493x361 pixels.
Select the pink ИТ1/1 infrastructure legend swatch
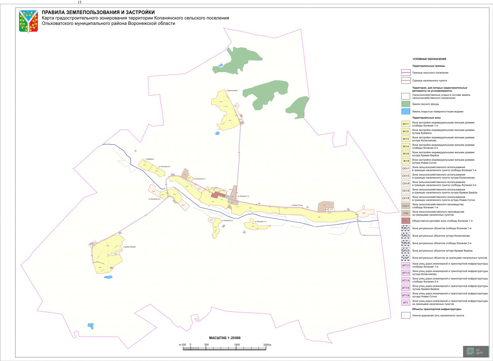pyautogui.click(x=406, y=265)
